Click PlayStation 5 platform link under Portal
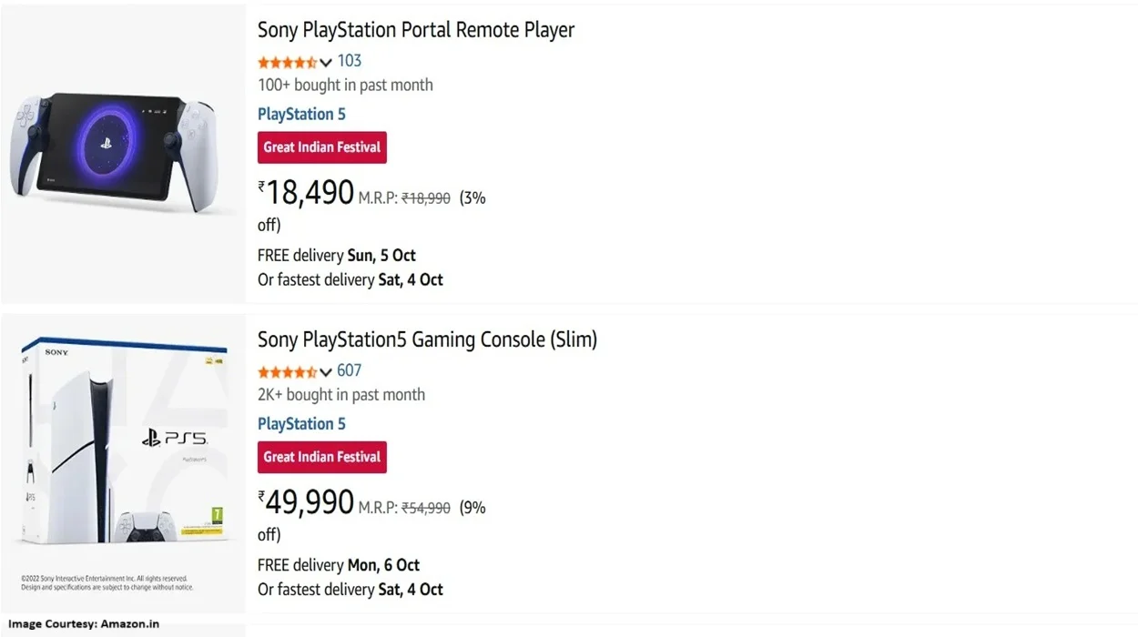The image size is (1138, 637). tap(301, 114)
